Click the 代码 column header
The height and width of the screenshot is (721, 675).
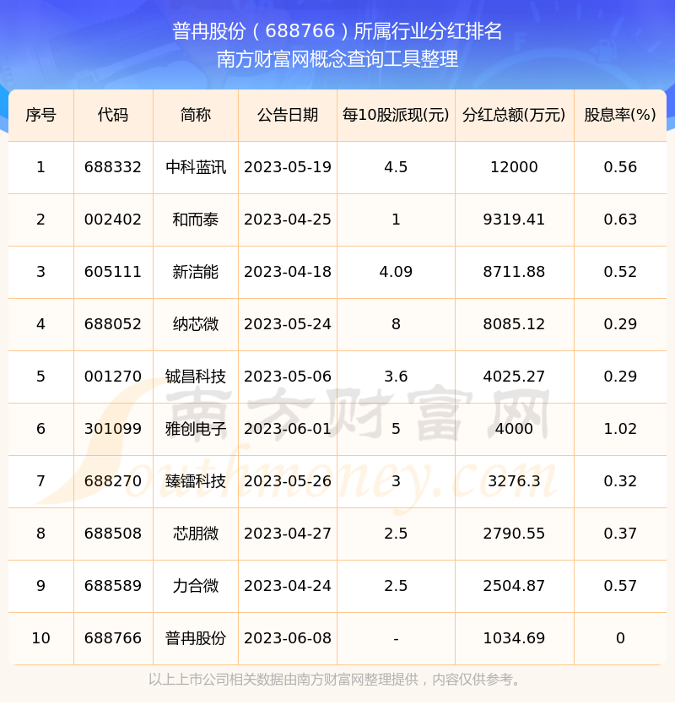click(113, 115)
